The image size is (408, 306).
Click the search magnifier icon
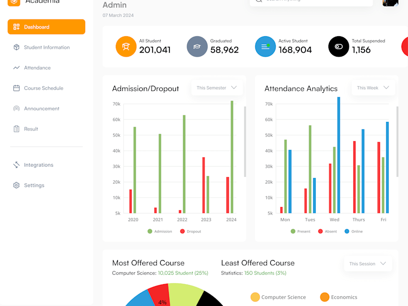(x=259, y=1)
